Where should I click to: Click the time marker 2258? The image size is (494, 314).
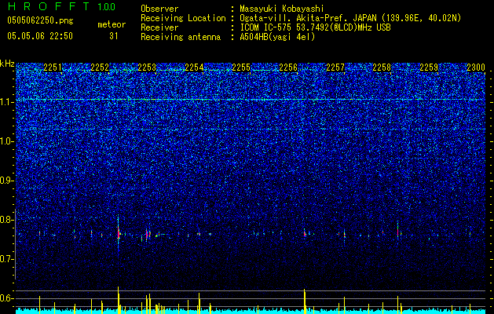point(382,68)
